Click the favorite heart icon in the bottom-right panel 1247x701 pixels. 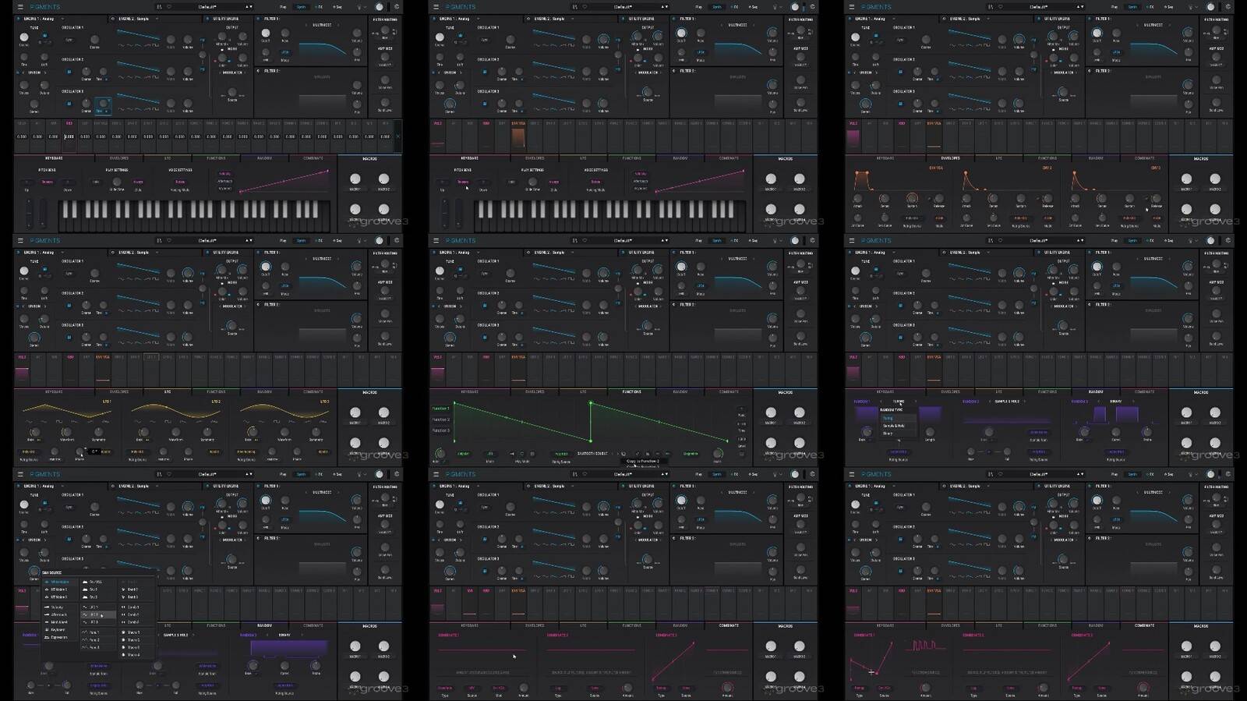1000,474
